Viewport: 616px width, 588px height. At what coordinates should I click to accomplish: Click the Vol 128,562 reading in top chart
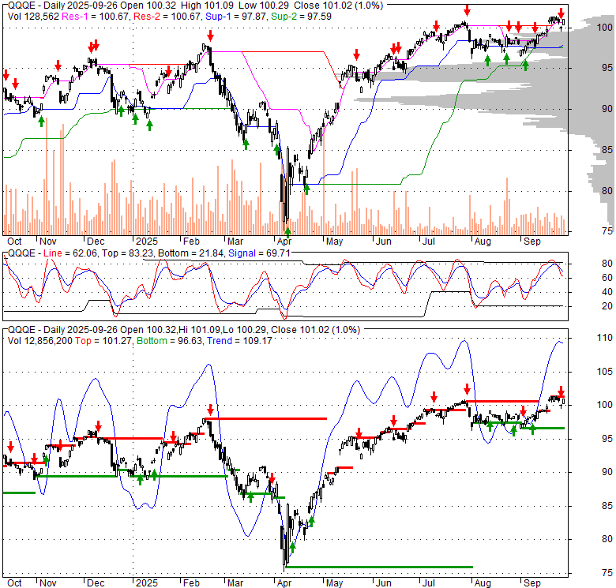[33, 17]
